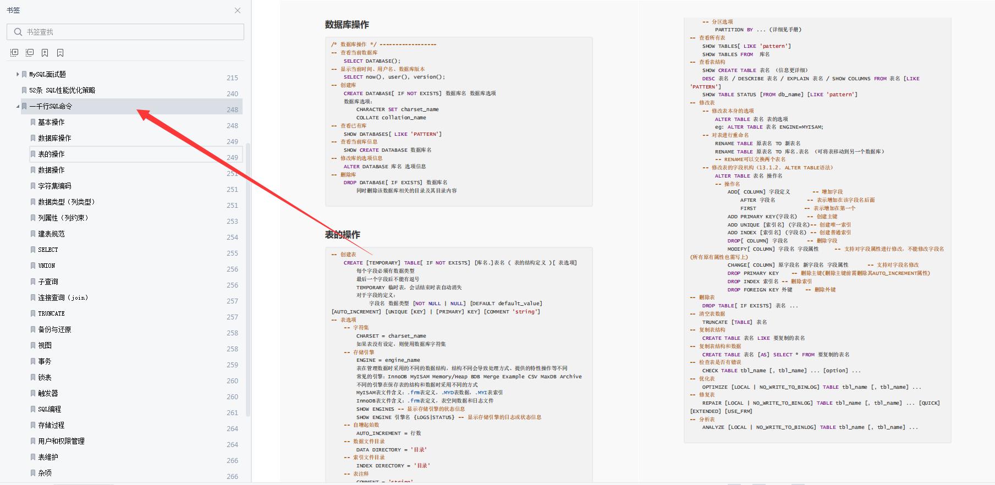Expand the MySQL面试题 bookmark
This screenshot has width=995, height=485.
point(18,74)
